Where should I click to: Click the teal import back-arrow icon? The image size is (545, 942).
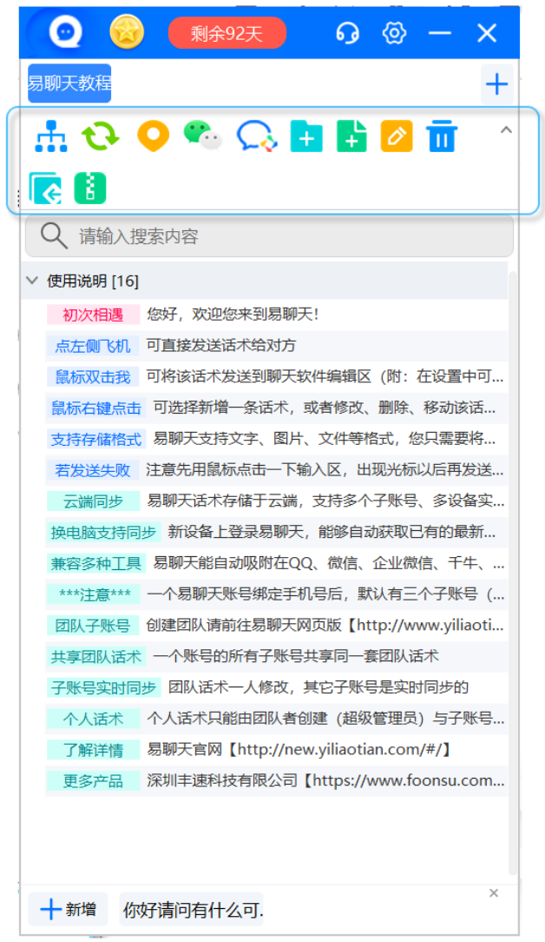(x=46, y=188)
